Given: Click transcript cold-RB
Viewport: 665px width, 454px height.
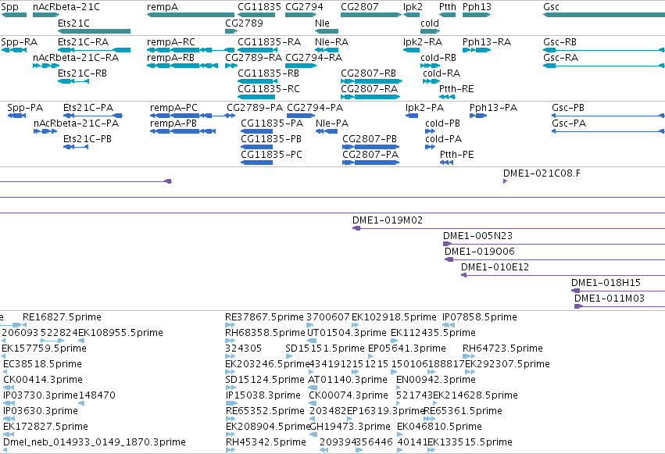Looking at the screenshot, I should 430,66.
